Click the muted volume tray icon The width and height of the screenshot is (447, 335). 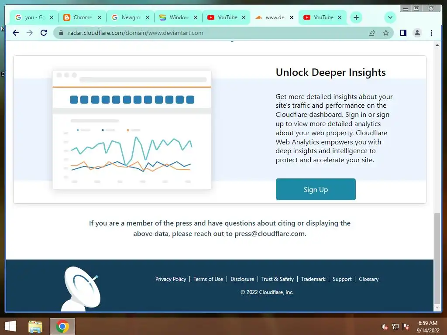pyautogui.click(x=385, y=327)
